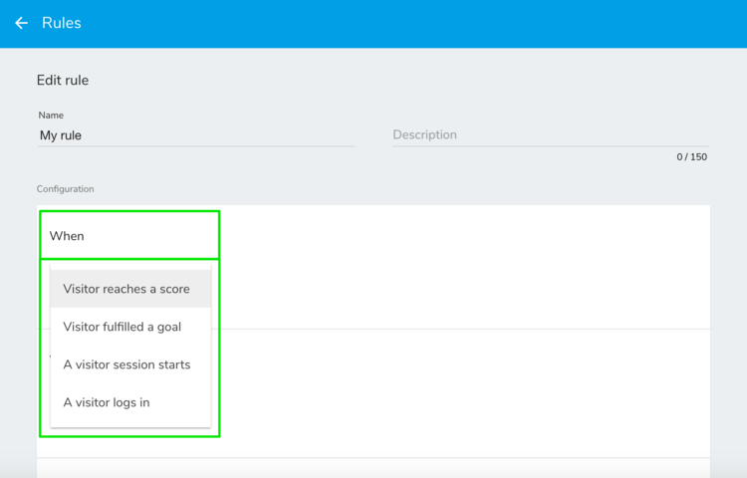Click the Configuration section label
Screen dimensions: 747x478
tap(66, 189)
